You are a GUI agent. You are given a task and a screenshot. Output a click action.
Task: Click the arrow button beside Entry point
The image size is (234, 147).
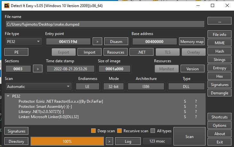pos(97,41)
